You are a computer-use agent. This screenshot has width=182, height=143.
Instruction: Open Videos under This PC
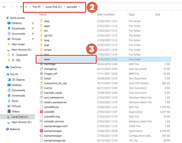pos(16,111)
